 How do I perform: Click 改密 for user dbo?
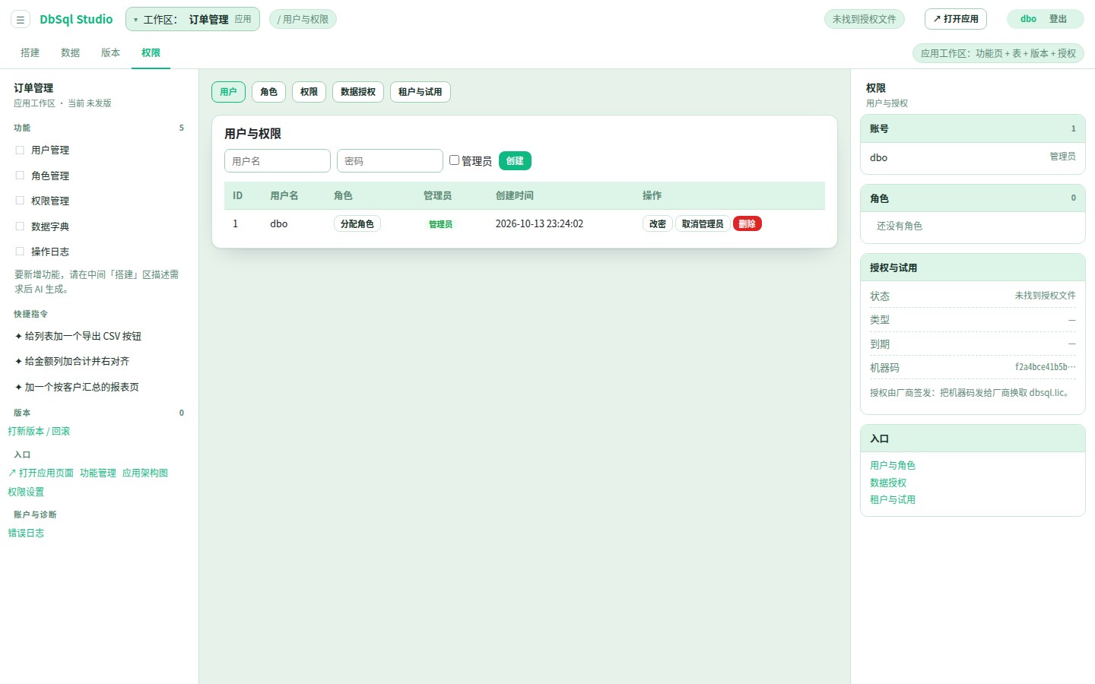pyautogui.click(x=658, y=224)
